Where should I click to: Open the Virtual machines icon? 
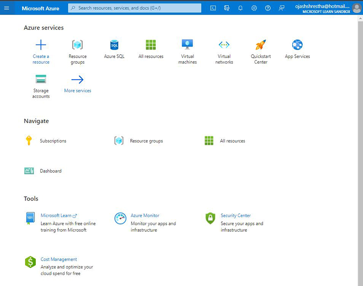pyautogui.click(x=187, y=44)
